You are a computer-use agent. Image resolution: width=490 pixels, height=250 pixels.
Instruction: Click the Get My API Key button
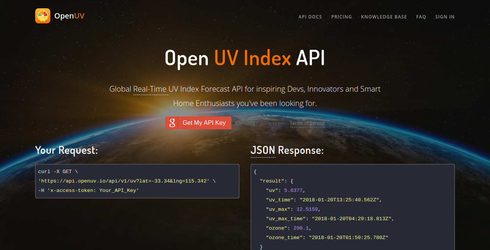tap(198, 123)
